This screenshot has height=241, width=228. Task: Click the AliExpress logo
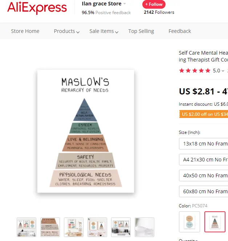[x=37, y=8]
